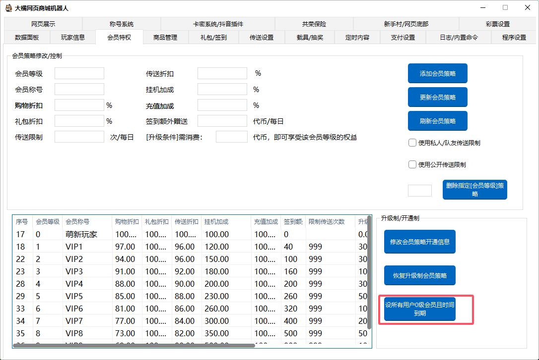Click 设所有用户0级会员且时间到期 button
The height and width of the screenshot is (360, 539).
click(419, 309)
